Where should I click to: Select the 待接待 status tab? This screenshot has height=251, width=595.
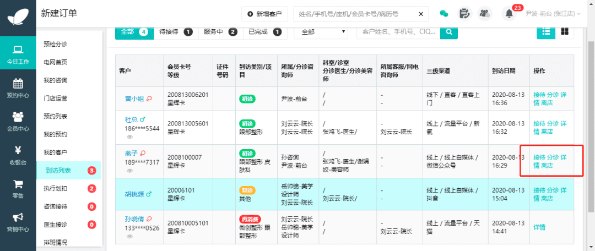click(175, 32)
